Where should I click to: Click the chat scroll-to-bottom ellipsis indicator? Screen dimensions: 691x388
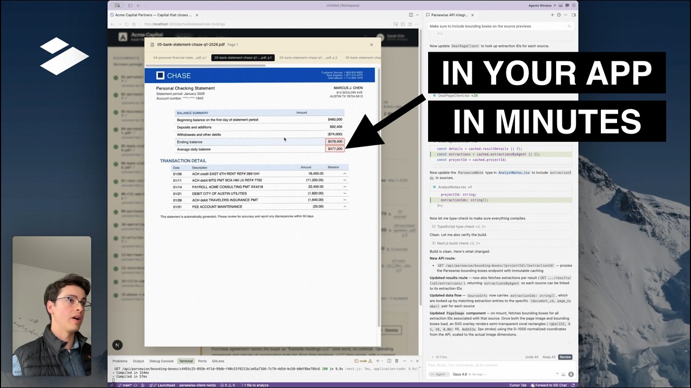[569, 343]
